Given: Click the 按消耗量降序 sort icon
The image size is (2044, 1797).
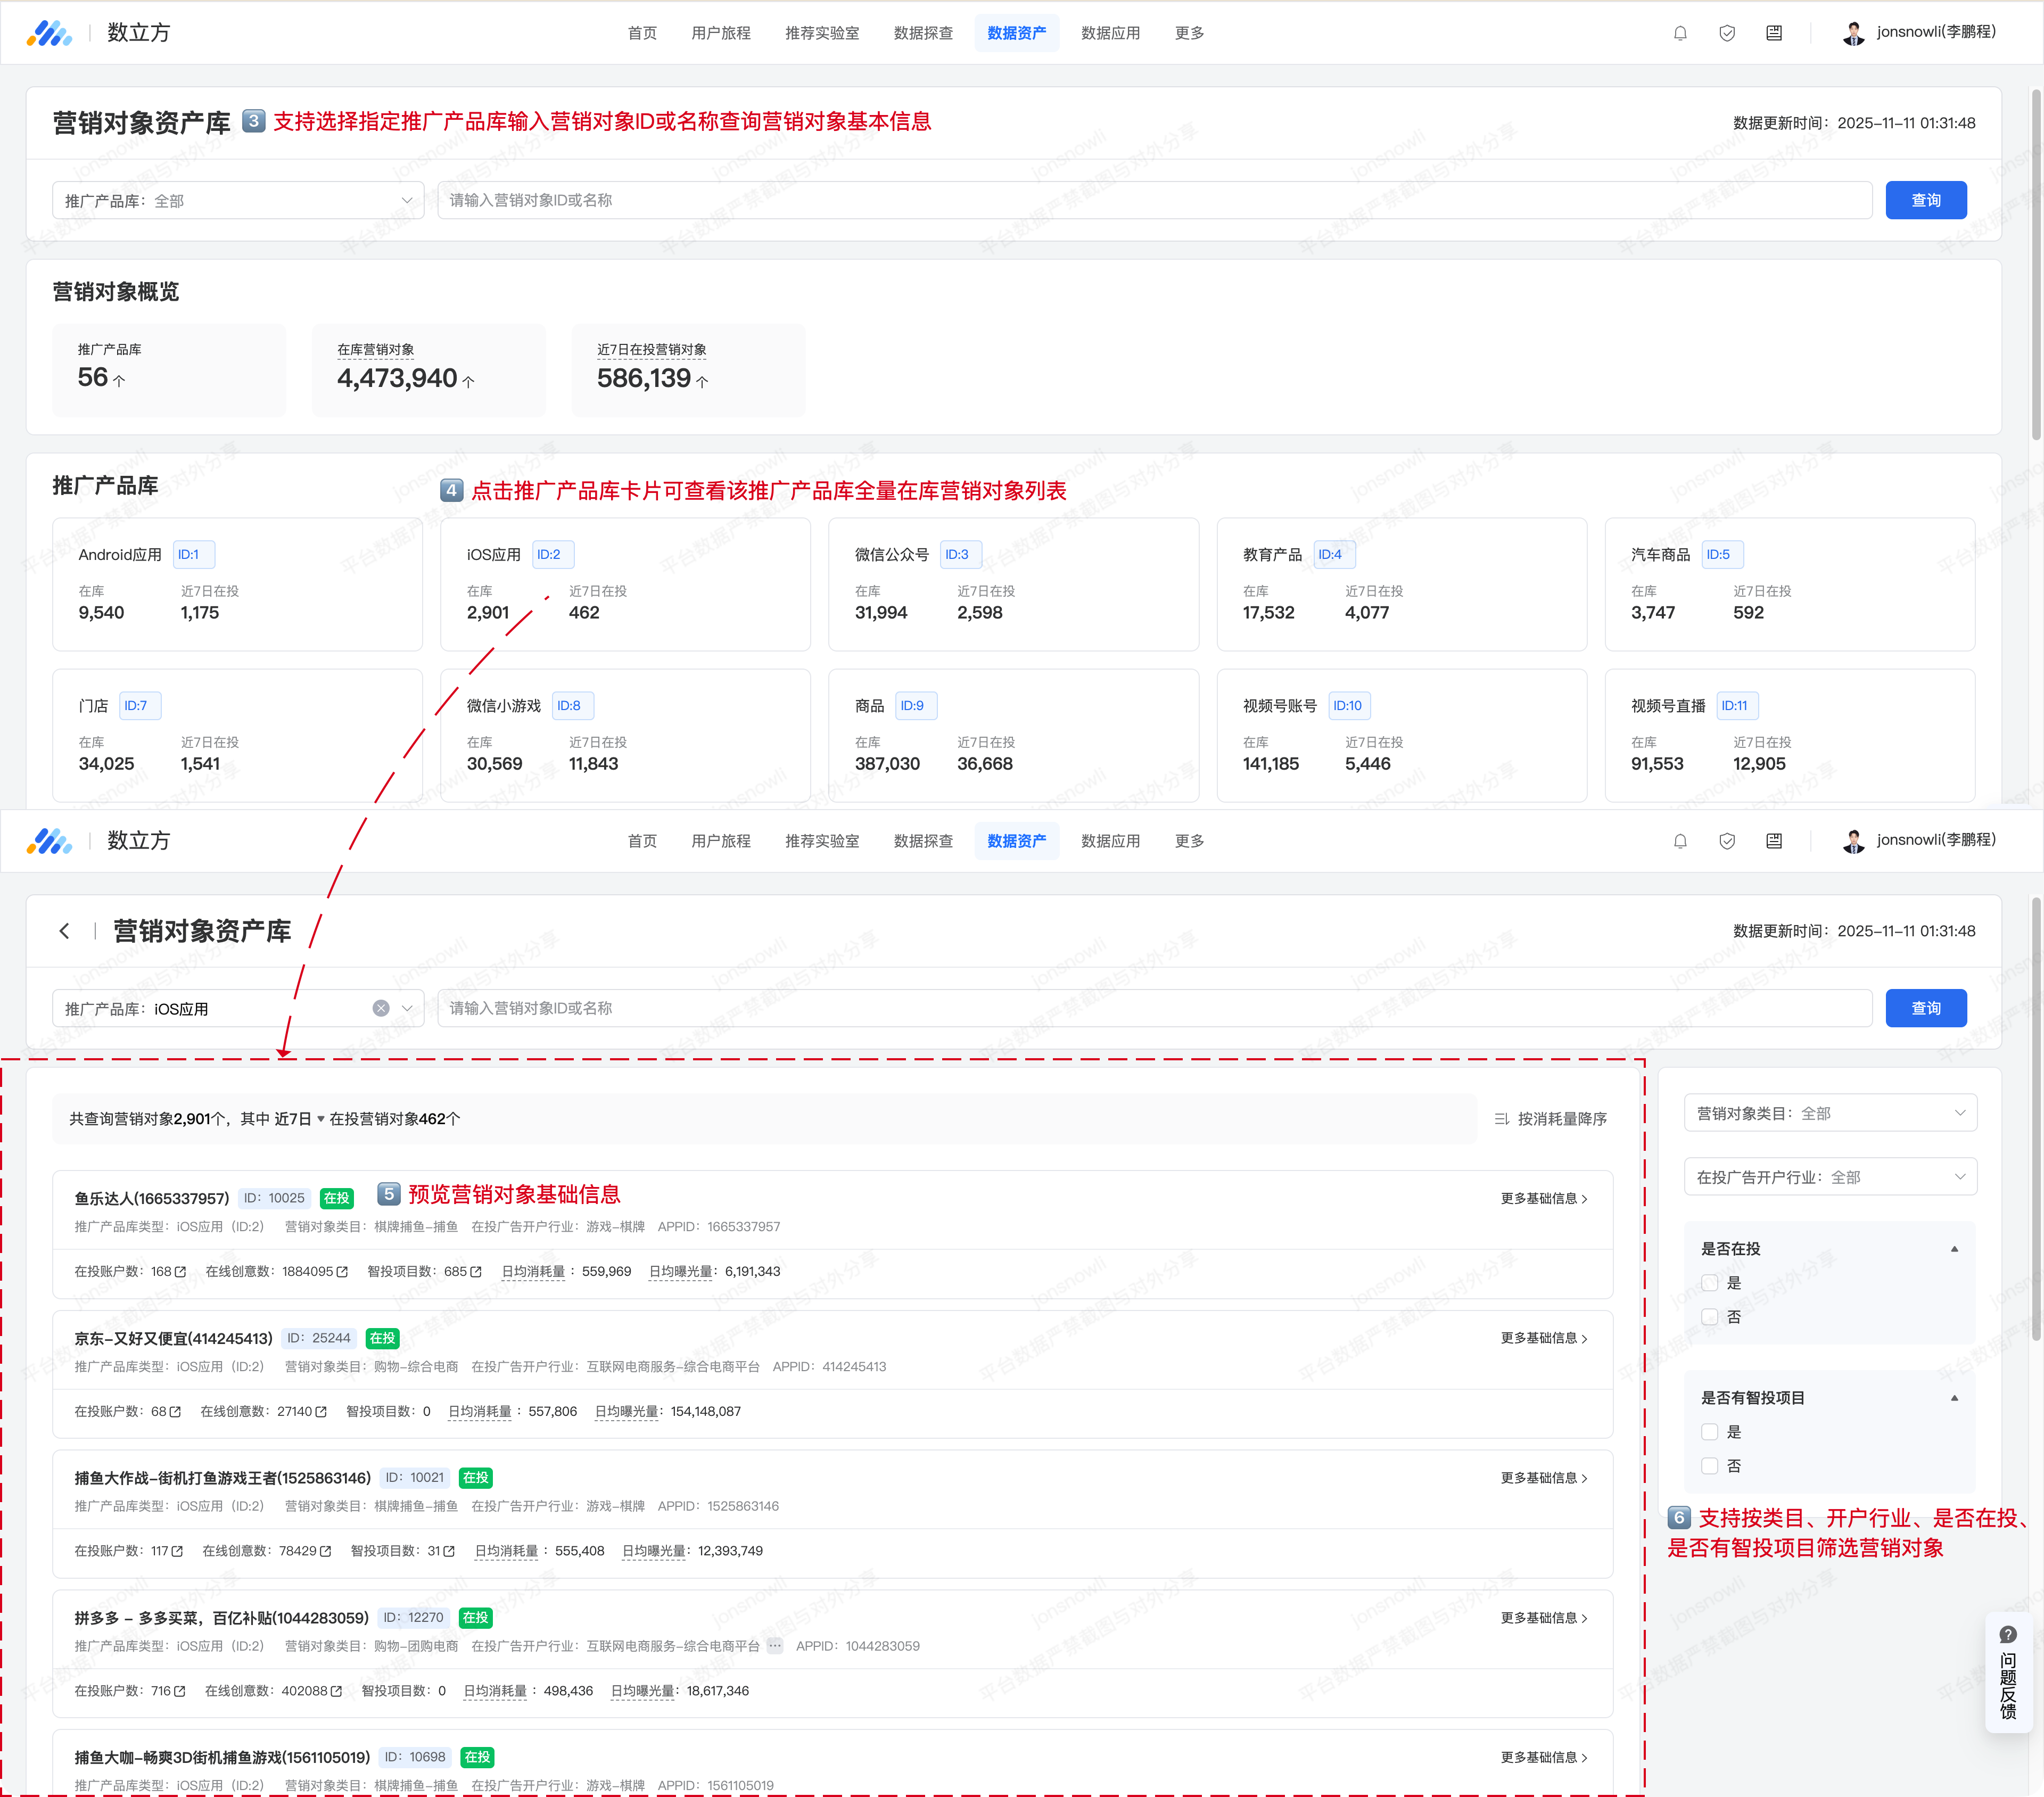Looking at the screenshot, I should tap(1501, 1119).
